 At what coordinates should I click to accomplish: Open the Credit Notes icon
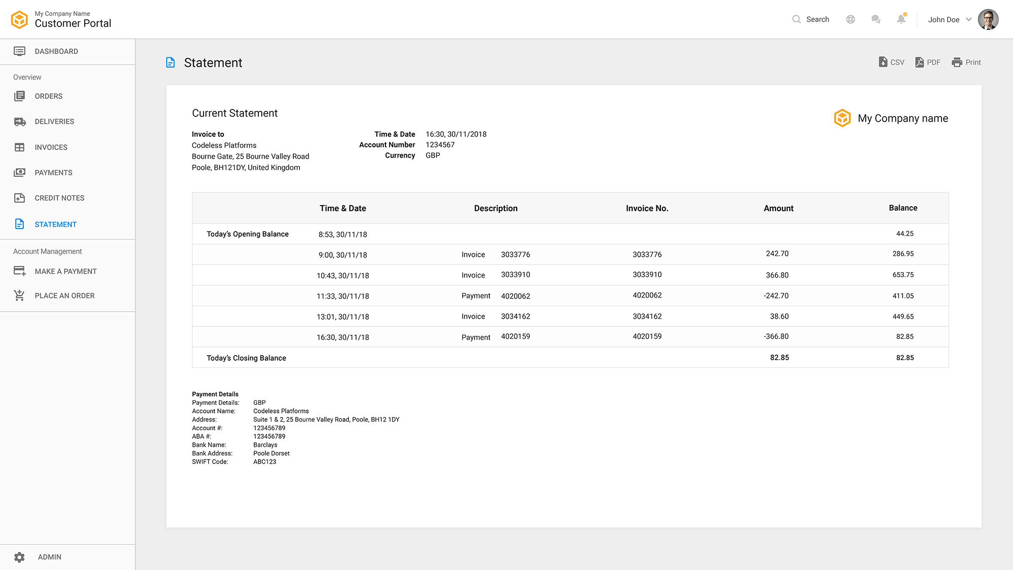coord(20,198)
